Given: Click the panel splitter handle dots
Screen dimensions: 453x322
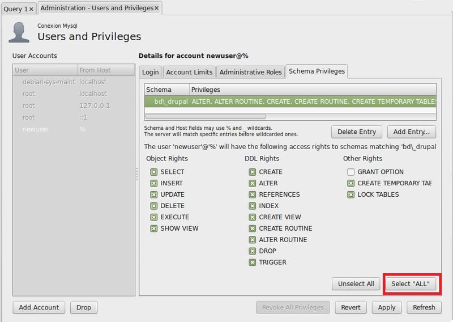Looking at the screenshot, I should click(137, 174).
